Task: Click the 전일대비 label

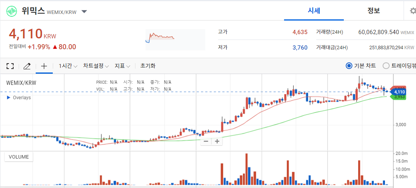Action: 17,47
